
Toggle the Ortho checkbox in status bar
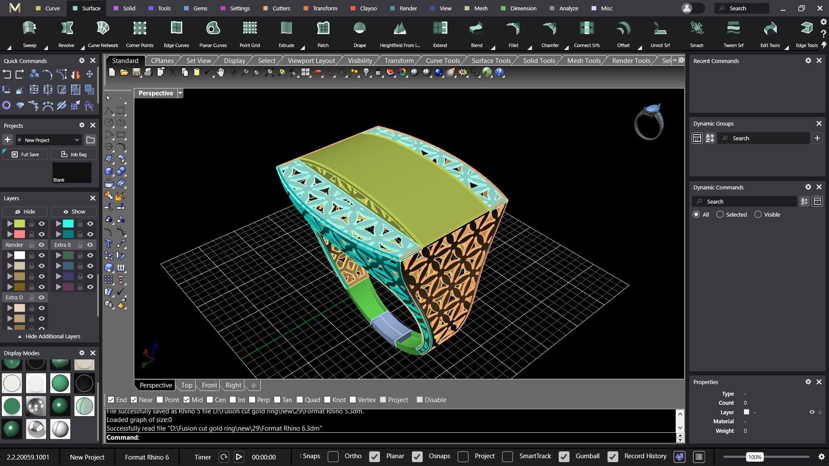tap(333, 457)
